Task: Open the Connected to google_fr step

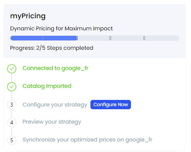Action: [55, 68]
